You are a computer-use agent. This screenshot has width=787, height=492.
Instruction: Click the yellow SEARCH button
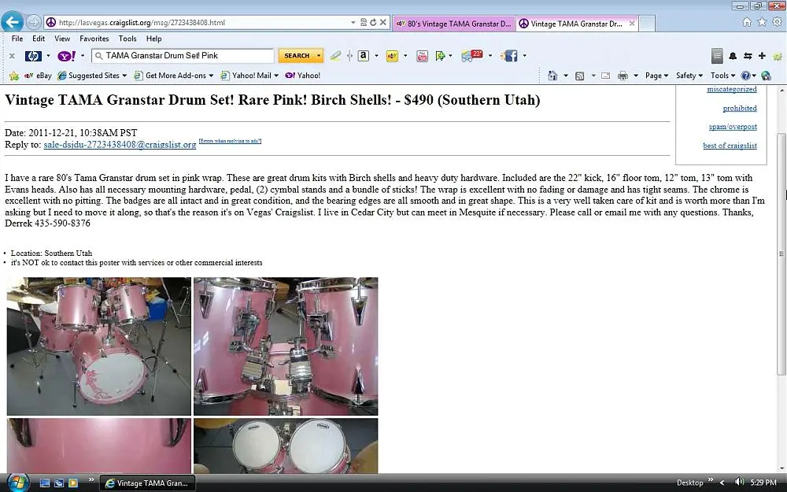pyautogui.click(x=301, y=56)
